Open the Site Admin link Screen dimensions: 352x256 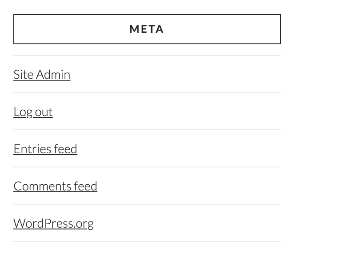pos(42,74)
